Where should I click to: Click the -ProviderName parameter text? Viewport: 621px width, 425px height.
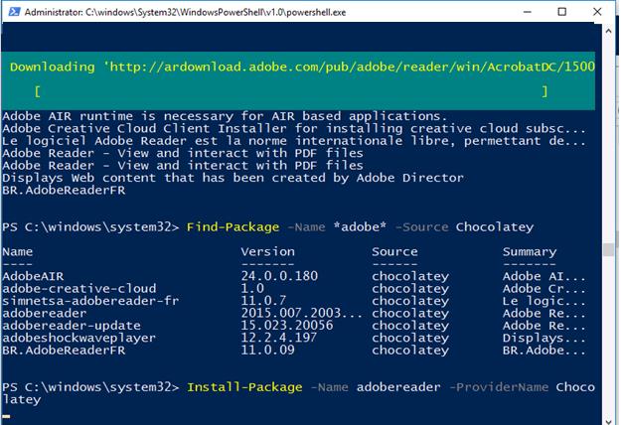point(499,387)
